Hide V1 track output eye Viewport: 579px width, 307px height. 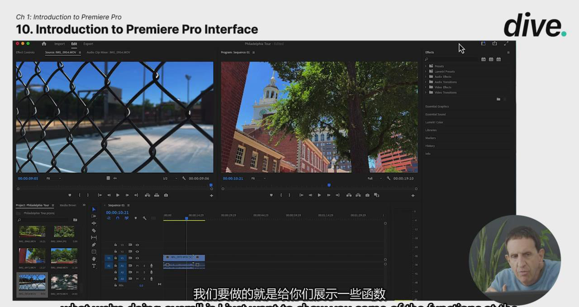click(x=137, y=258)
